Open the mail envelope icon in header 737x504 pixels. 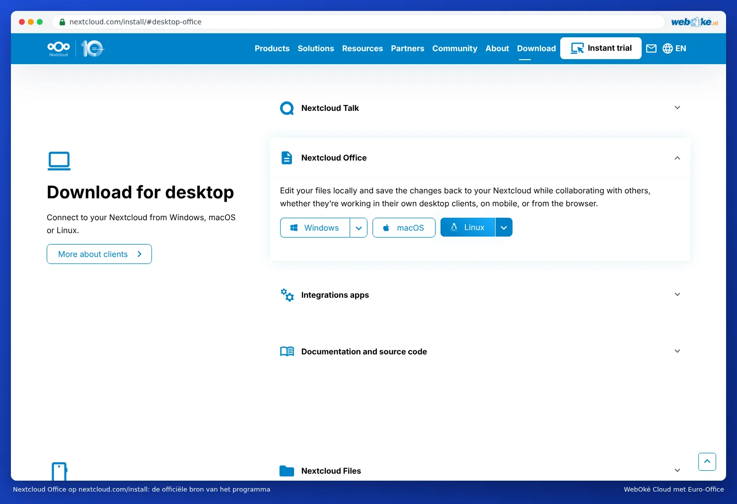[x=651, y=48]
